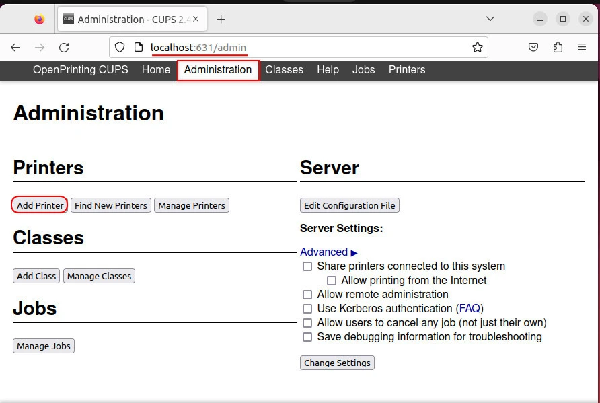Reload the current page
Viewport: 600px width, 403px height.
(64, 48)
